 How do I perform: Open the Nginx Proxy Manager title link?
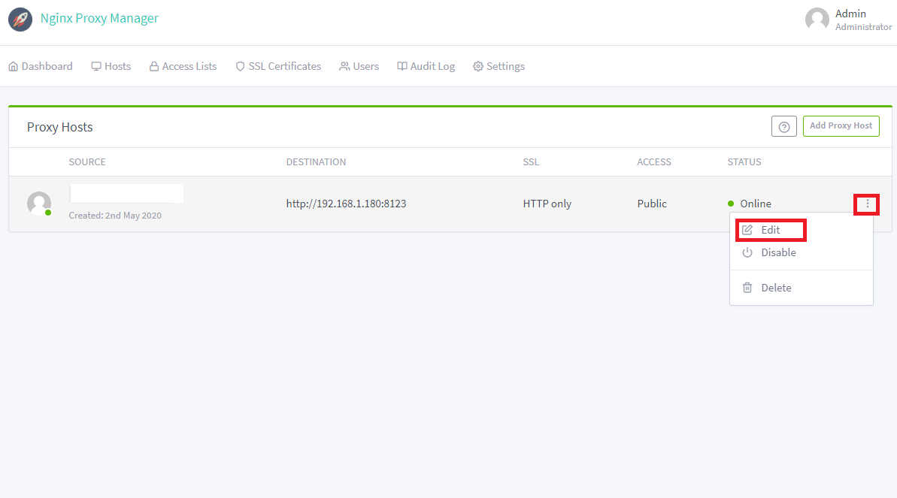point(99,18)
